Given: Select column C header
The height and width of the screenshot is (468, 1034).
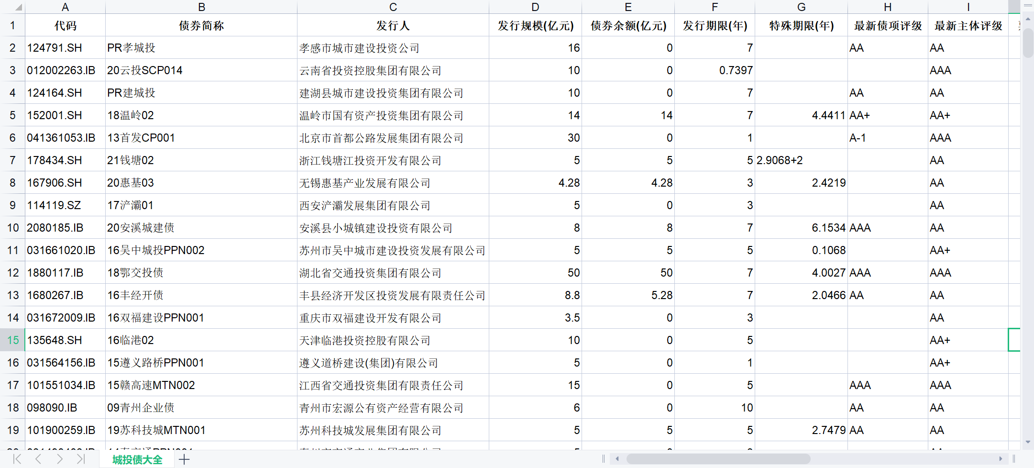Looking at the screenshot, I should pos(393,7).
